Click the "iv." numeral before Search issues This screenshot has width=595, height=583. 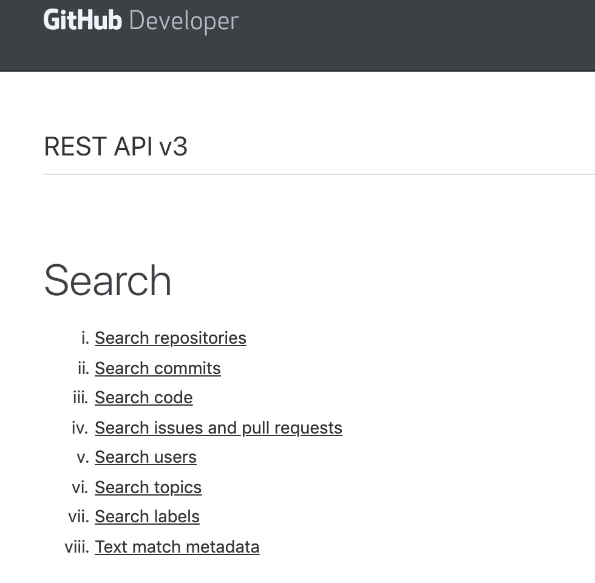(80, 428)
